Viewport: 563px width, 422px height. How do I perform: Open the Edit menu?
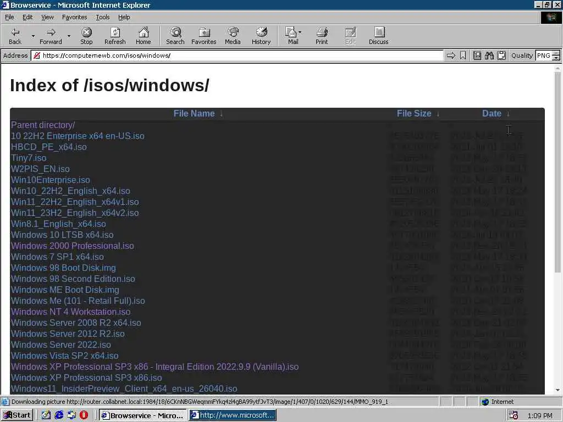coord(27,17)
